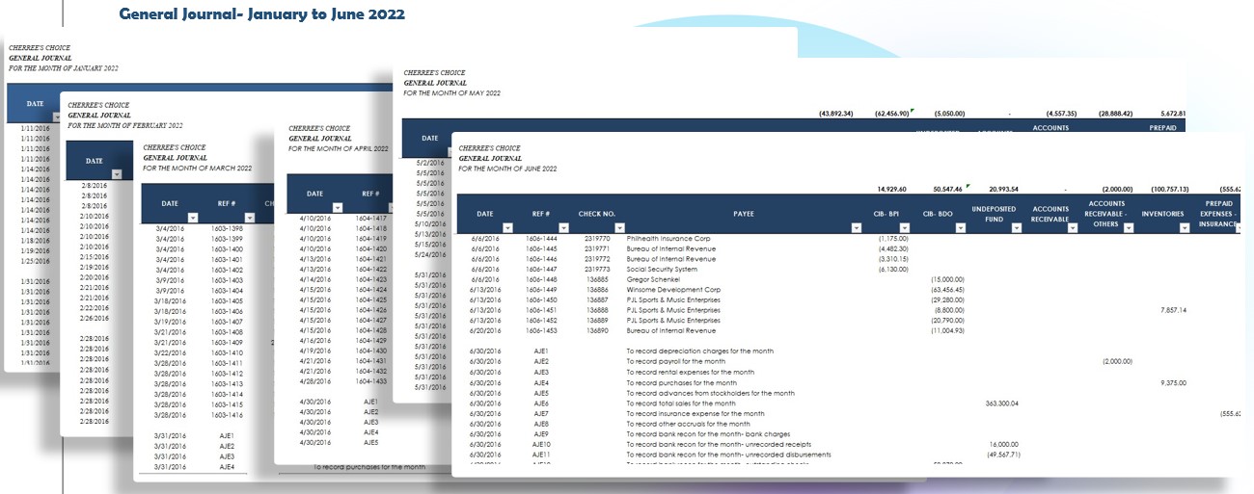The width and height of the screenshot is (1254, 494).
Task: Select 'AJE6' reference in June journal
Action: click(541, 403)
